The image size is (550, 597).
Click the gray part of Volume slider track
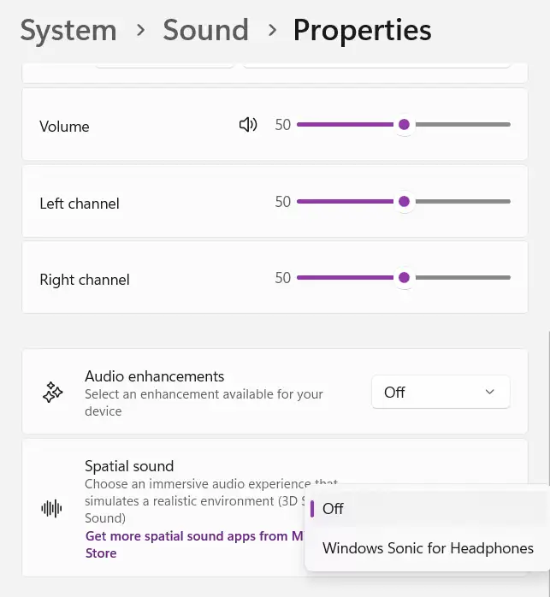pos(462,125)
